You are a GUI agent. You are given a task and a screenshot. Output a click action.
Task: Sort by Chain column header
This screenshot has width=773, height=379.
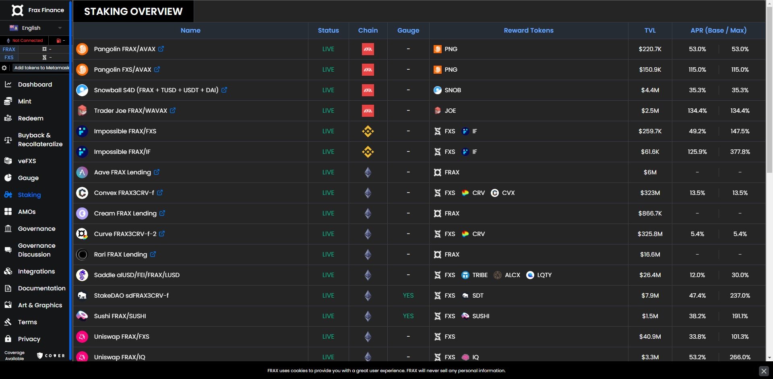click(368, 30)
